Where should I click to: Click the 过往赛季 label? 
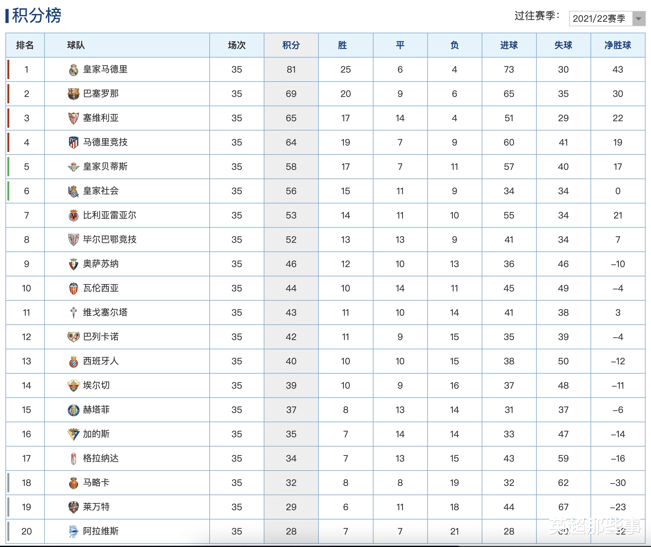click(x=537, y=16)
